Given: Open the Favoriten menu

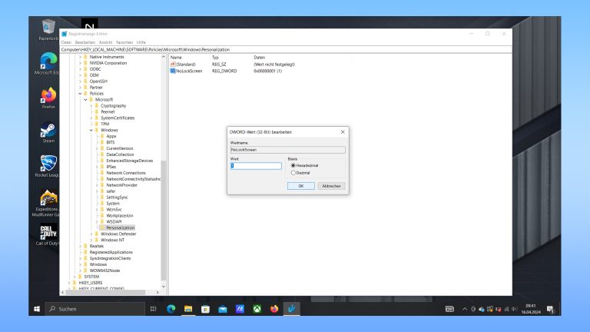Looking at the screenshot, I should [124, 42].
